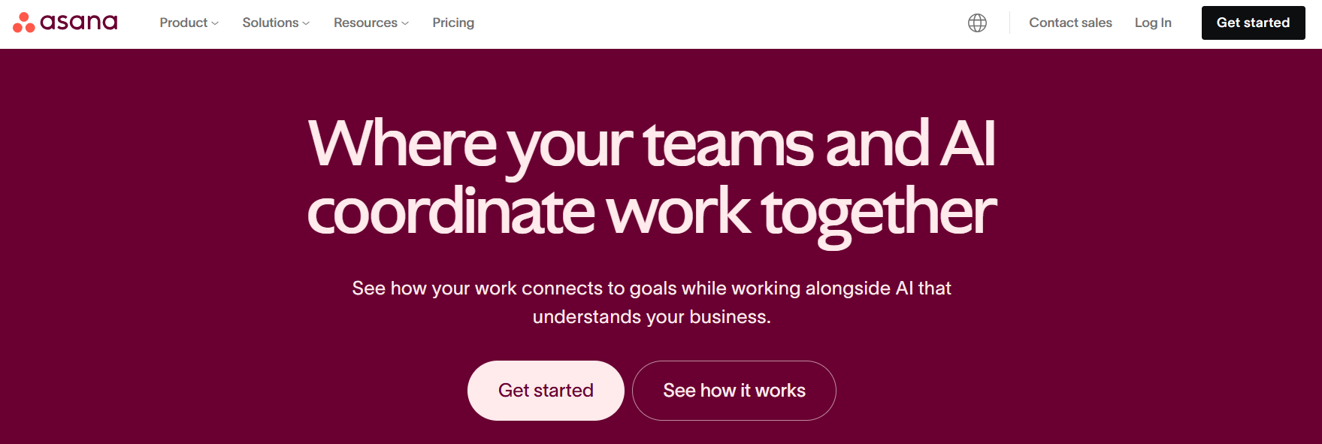Expand the Product menu chevron

(215, 23)
